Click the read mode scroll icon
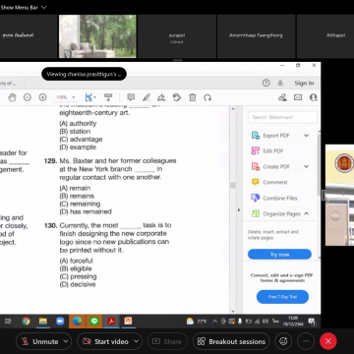This screenshot has width=354, height=354. pos(108,97)
